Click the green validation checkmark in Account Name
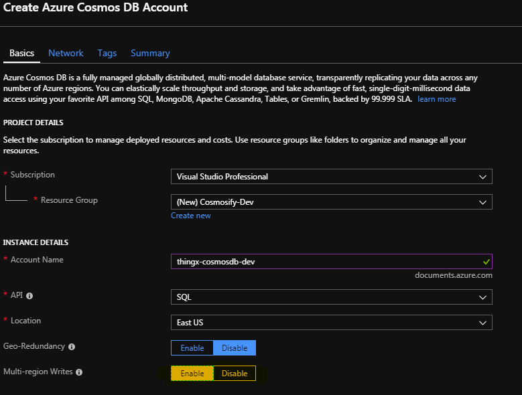This screenshot has width=522, height=395. pyautogui.click(x=486, y=262)
